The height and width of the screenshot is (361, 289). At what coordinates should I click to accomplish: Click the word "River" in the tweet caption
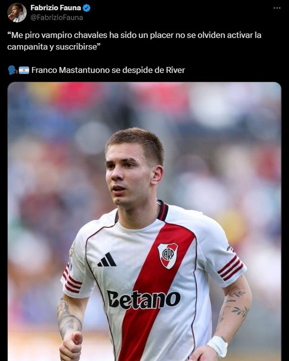pyautogui.click(x=175, y=70)
